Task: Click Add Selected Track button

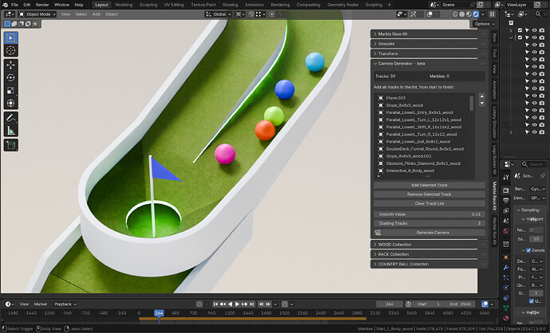Action: (430, 185)
